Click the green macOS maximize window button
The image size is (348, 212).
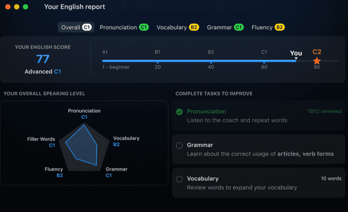26,7
